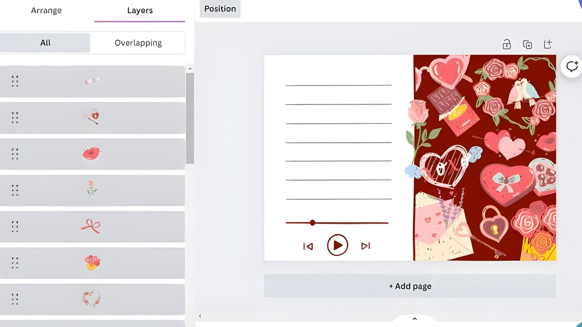Image resolution: width=582 pixels, height=327 pixels.
Task: Click drag handle of rose stem layer
Action: coord(15,190)
